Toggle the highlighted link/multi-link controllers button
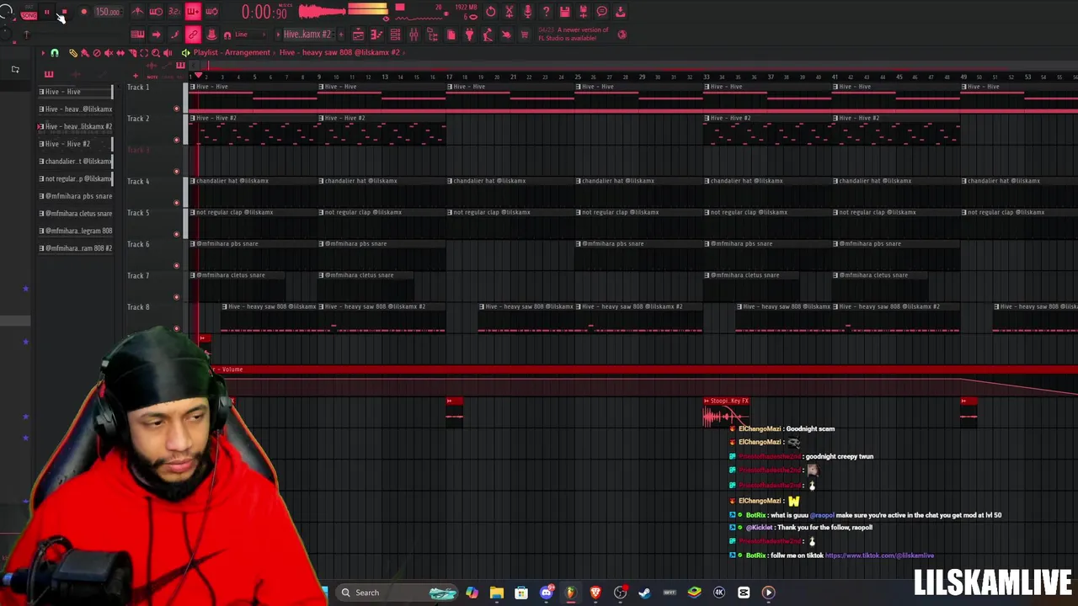Image resolution: width=1078 pixels, height=606 pixels. [193, 35]
